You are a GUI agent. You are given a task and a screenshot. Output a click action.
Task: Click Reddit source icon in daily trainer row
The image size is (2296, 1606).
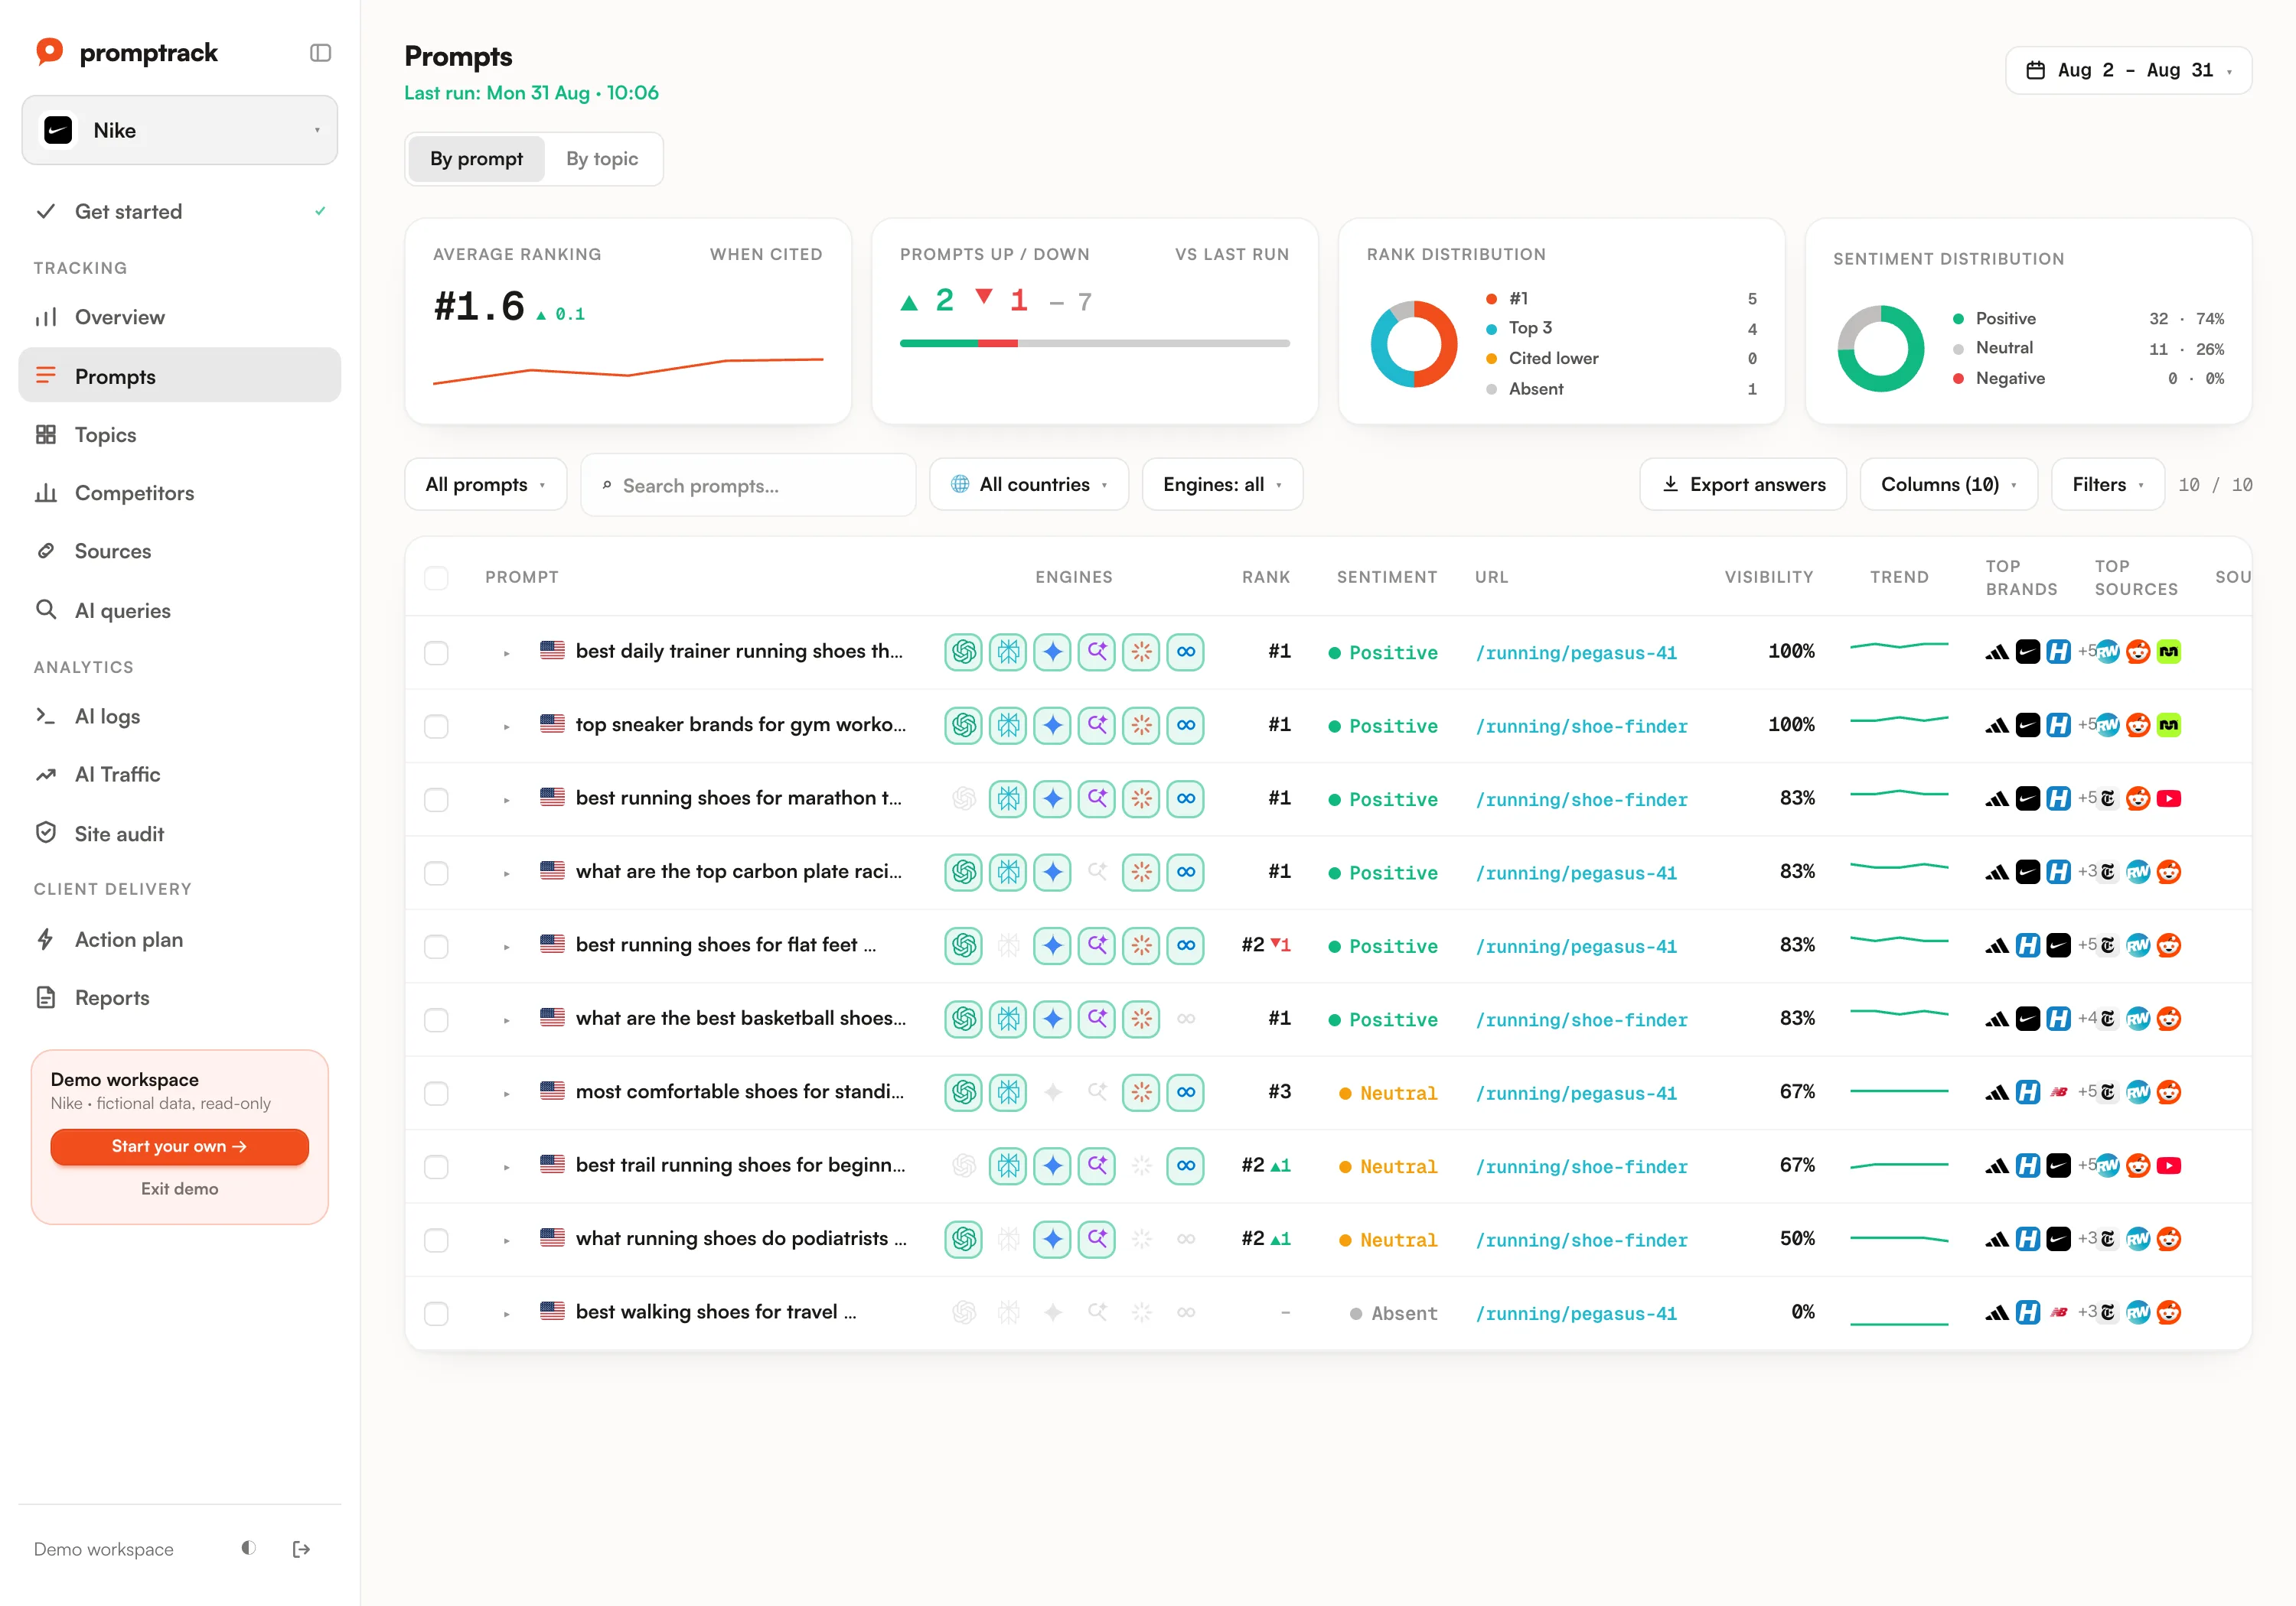pos(2138,652)
